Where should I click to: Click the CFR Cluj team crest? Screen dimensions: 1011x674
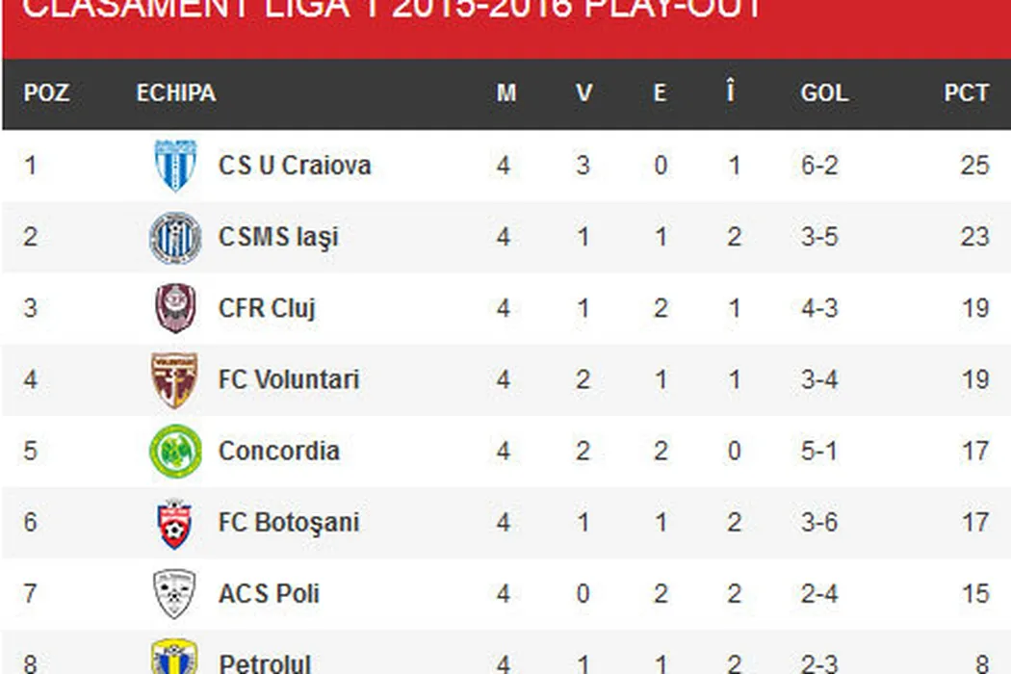click(175, 309)
